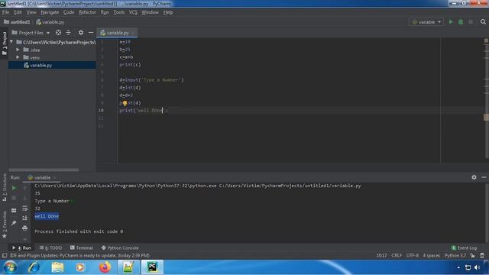Click the variable.py breadcrumb
The height and width of the screenshot is (275, 489).
[x=50, y=22]
